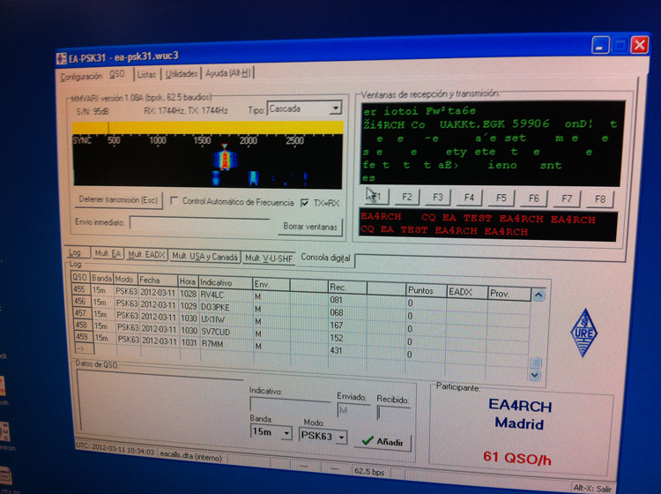
Task: Click the yellow spectrum bar above waterfall
Action: [x=208, y=128]
